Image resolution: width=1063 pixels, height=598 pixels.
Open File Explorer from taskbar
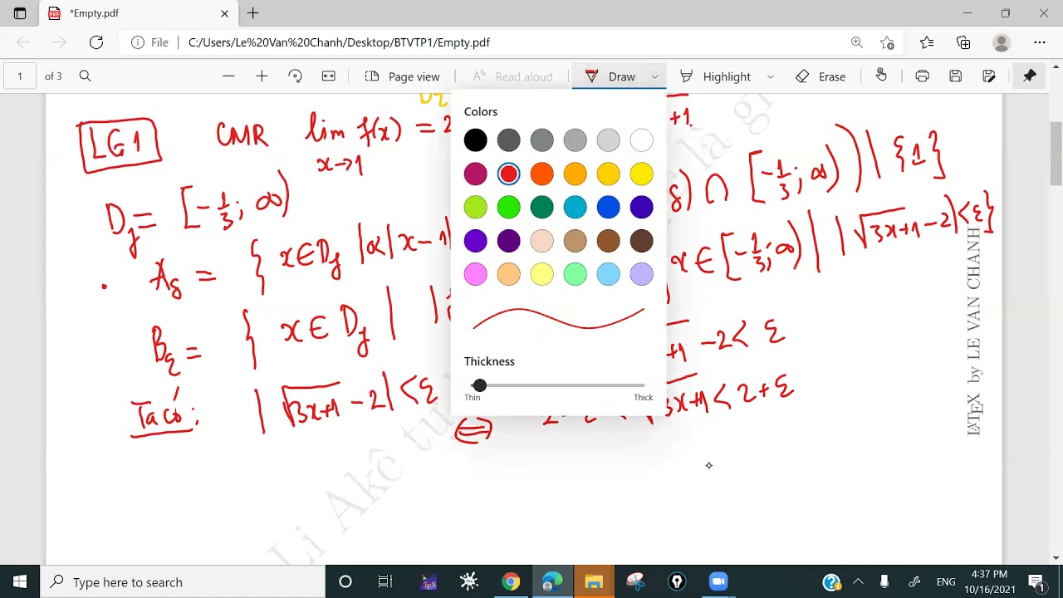(x=594, y=581)
